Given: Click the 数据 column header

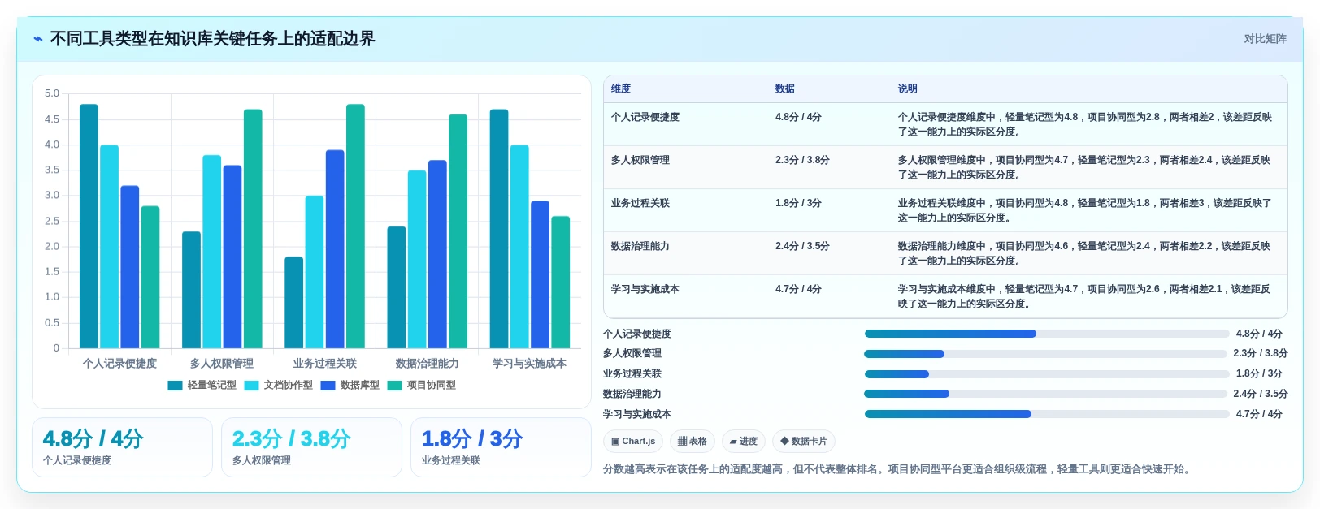Looking at the screenshot, I should pos(785,88).
